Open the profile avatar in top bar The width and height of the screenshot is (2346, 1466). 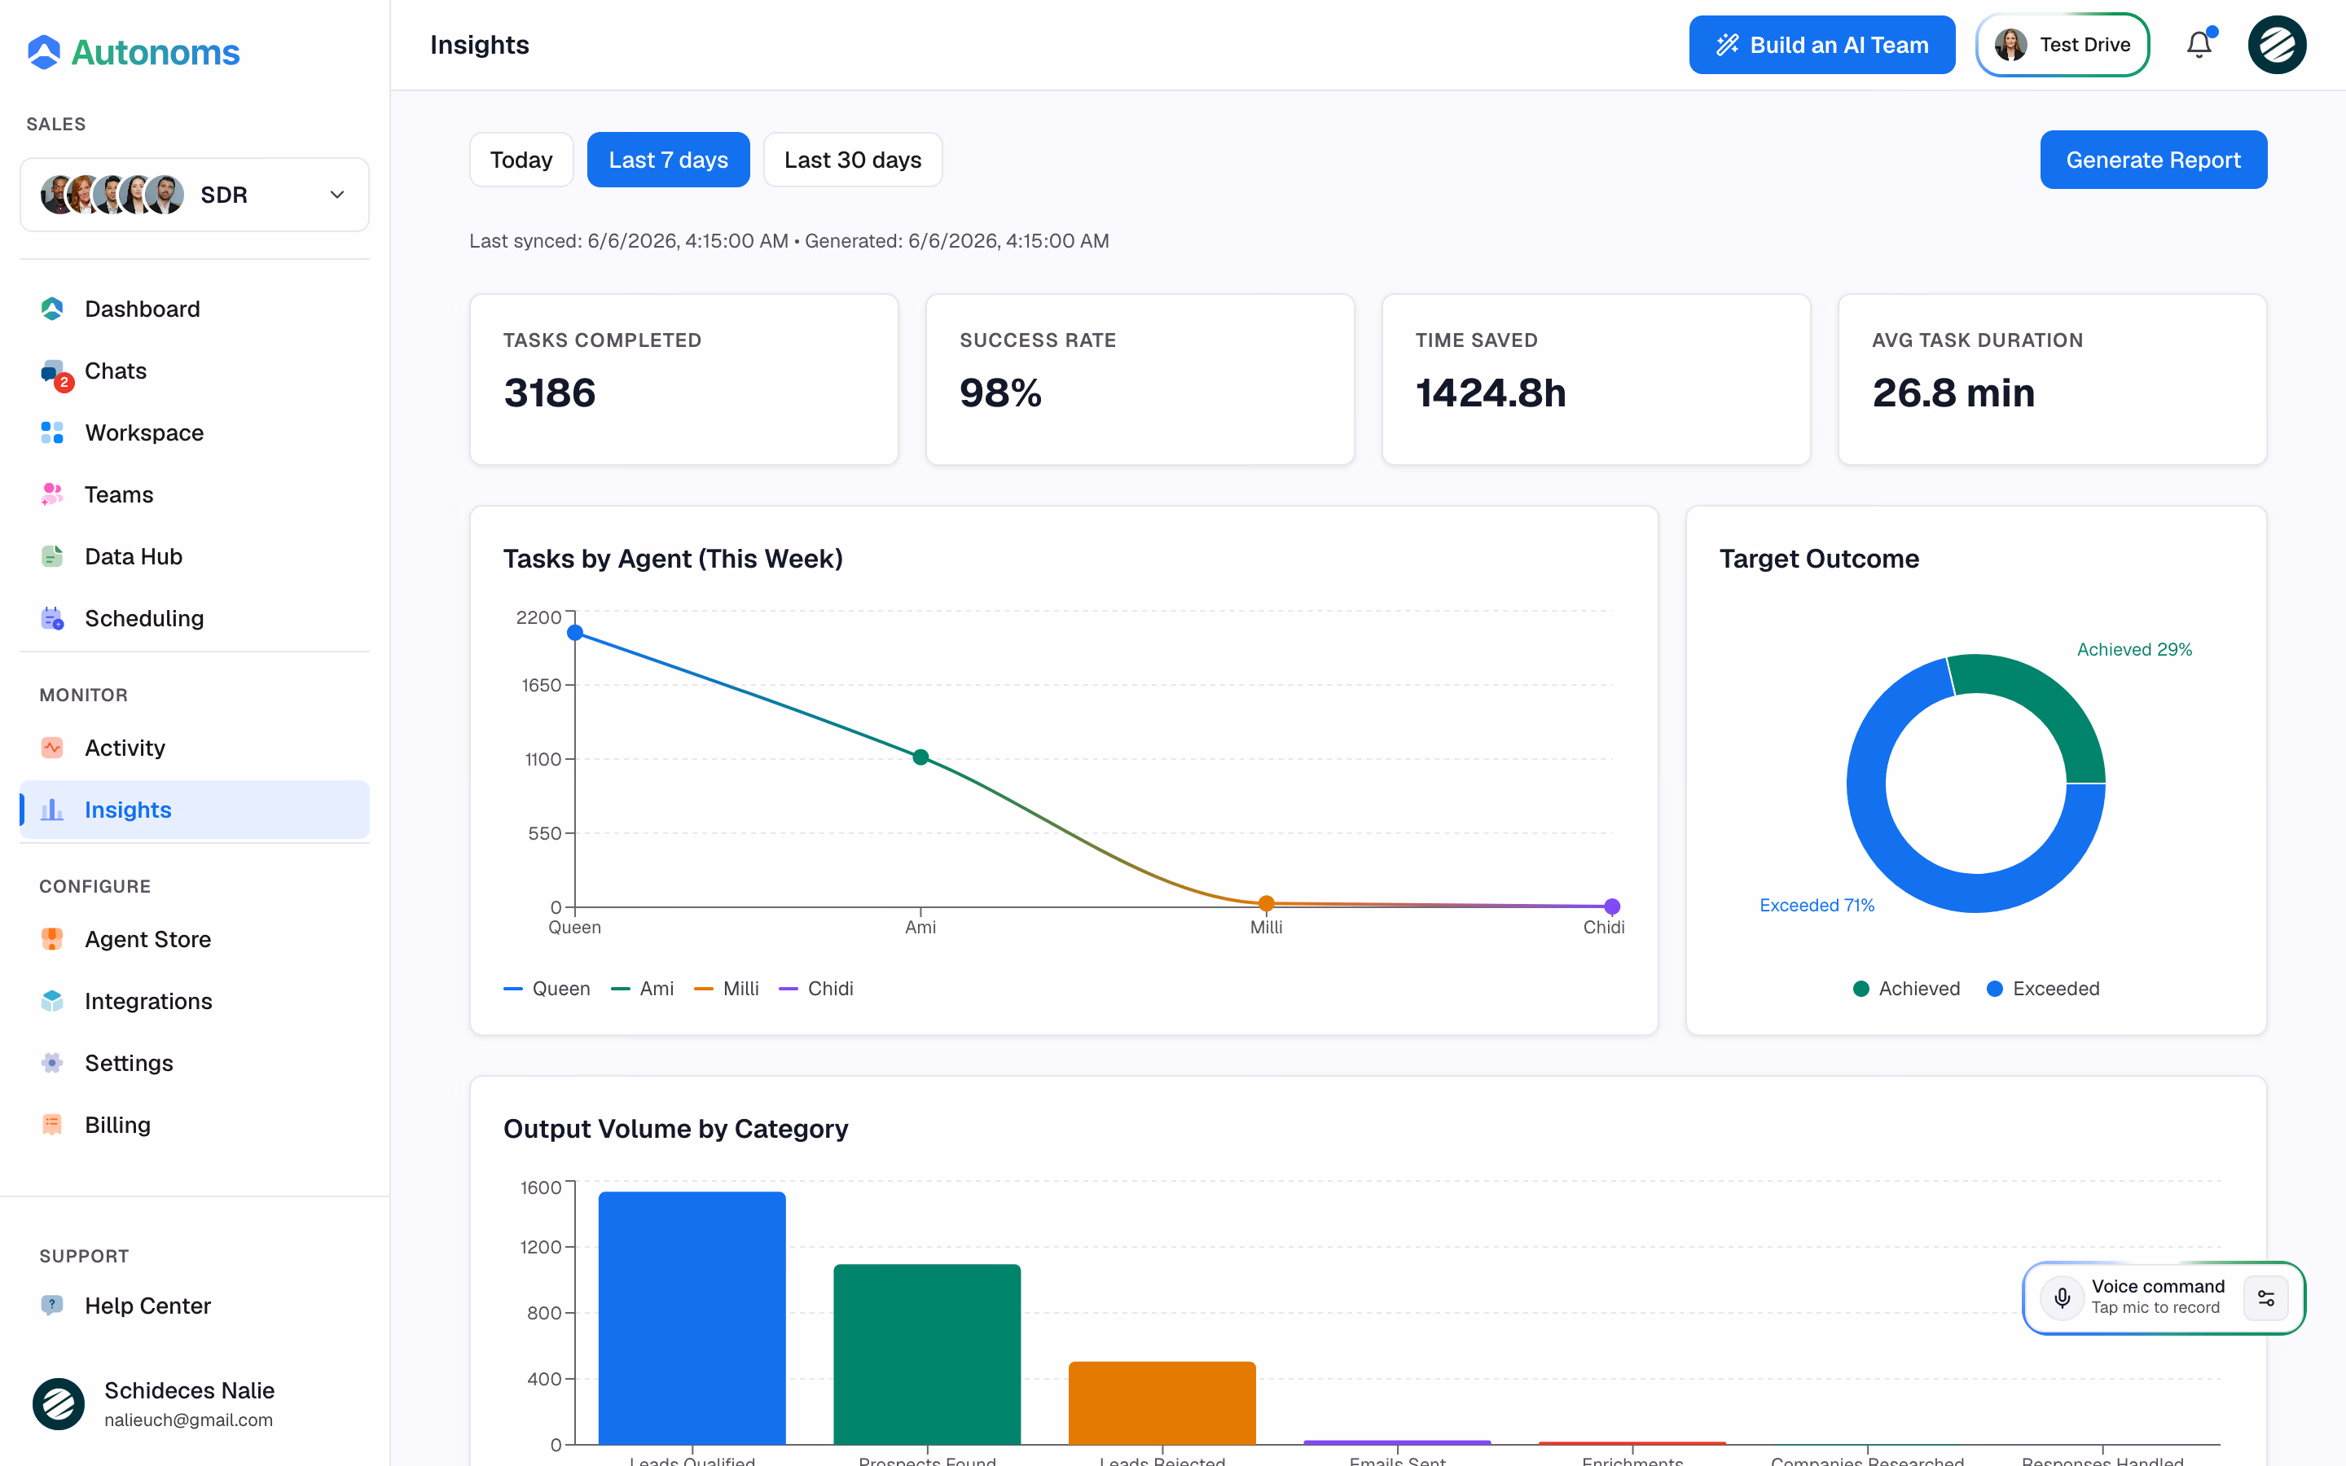click(x=2278, y=45)
